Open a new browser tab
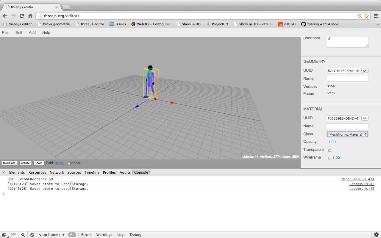 click(x=66, y=7)
